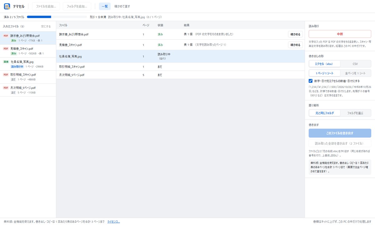Select the 1 ページ 1 シート option

point(324,73)
